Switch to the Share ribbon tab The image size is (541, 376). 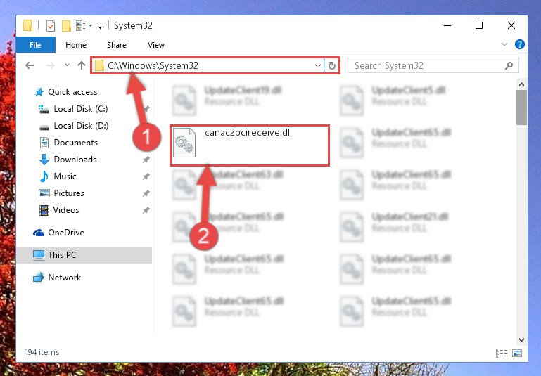pos(117,45)
